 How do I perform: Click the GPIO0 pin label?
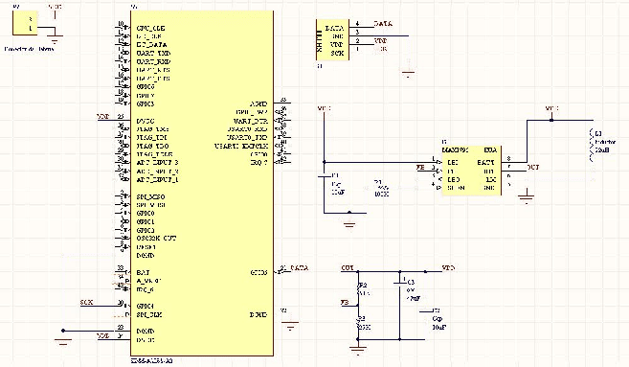coord(146,214)
